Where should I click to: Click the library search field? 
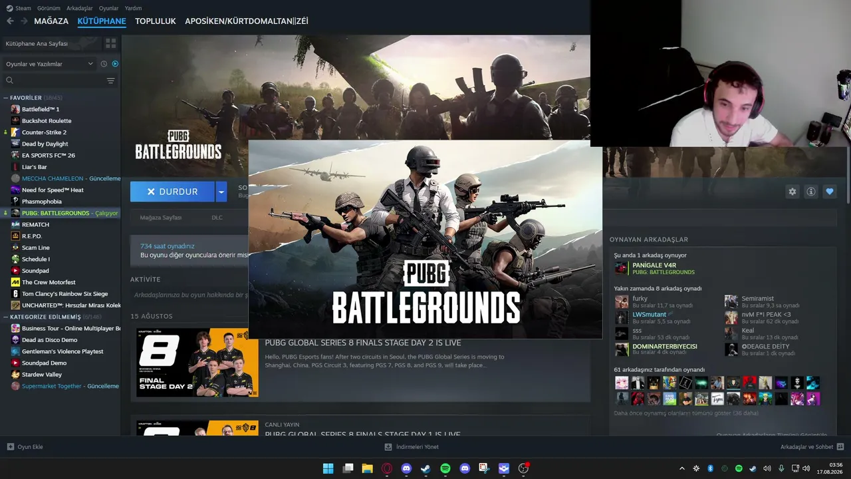click(56, 80)
